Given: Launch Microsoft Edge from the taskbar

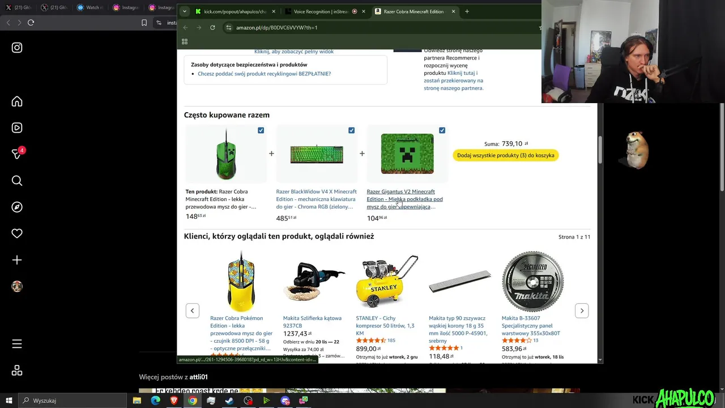Looking at the screenshot, I should point(156,401).
